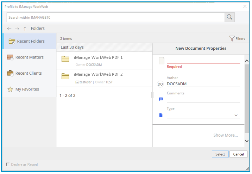Expand the Type dropdown
The height and width of the screenshot is (174, 252).
point(236,115)
